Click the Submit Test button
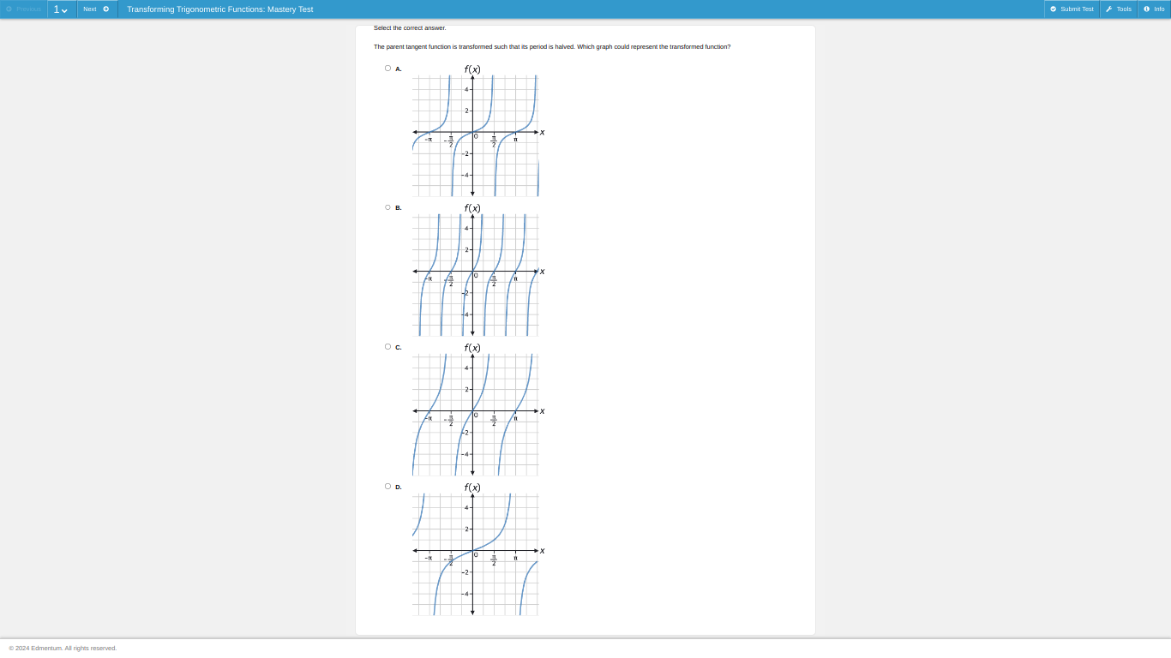 point(1072,9)
